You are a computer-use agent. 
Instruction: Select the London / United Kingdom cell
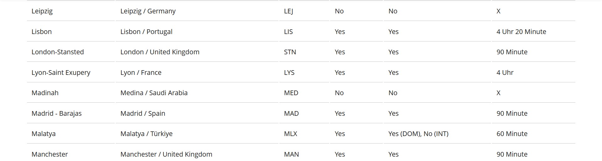tap(160, 52)
